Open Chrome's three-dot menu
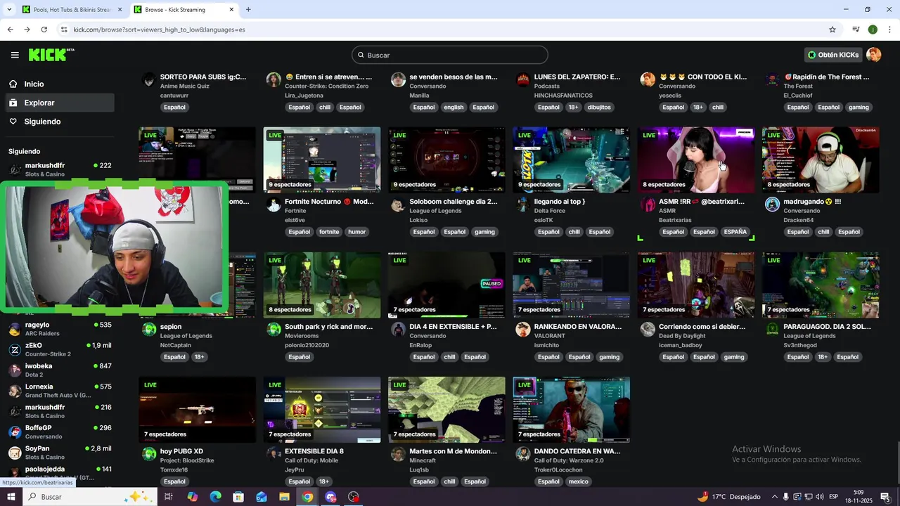 [889, 30]
